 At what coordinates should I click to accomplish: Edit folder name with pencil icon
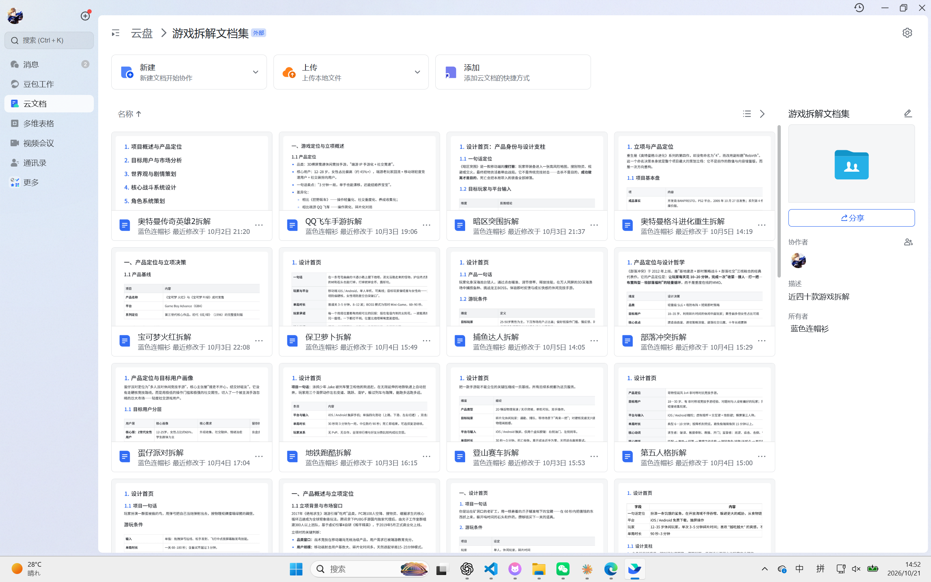907,113
